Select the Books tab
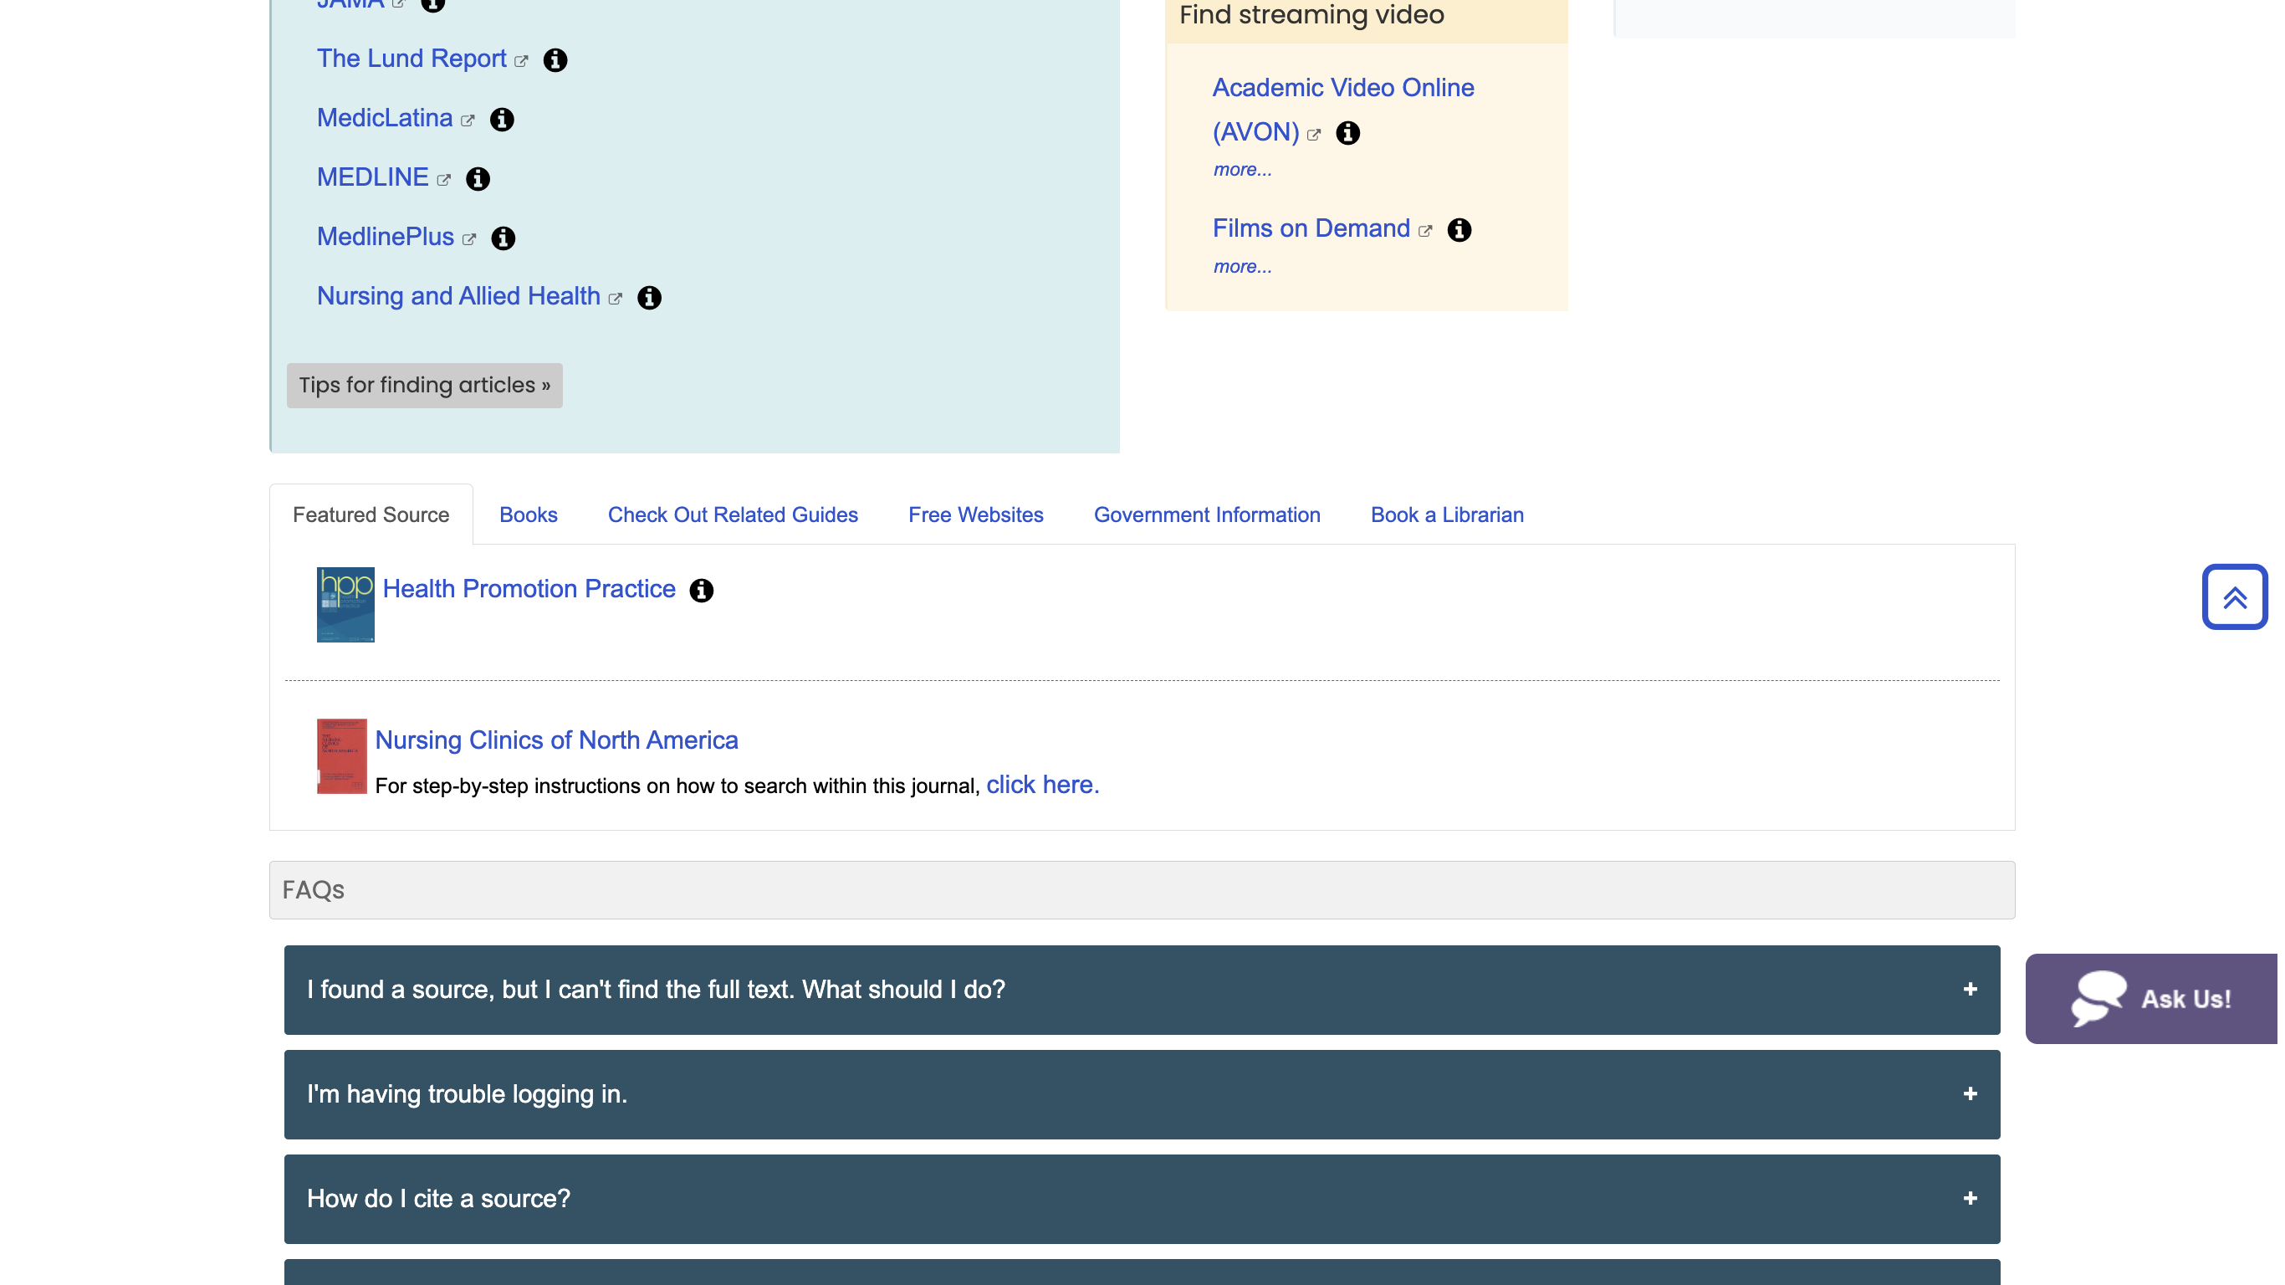2285x1285 pixels. (x=529, y=515)
